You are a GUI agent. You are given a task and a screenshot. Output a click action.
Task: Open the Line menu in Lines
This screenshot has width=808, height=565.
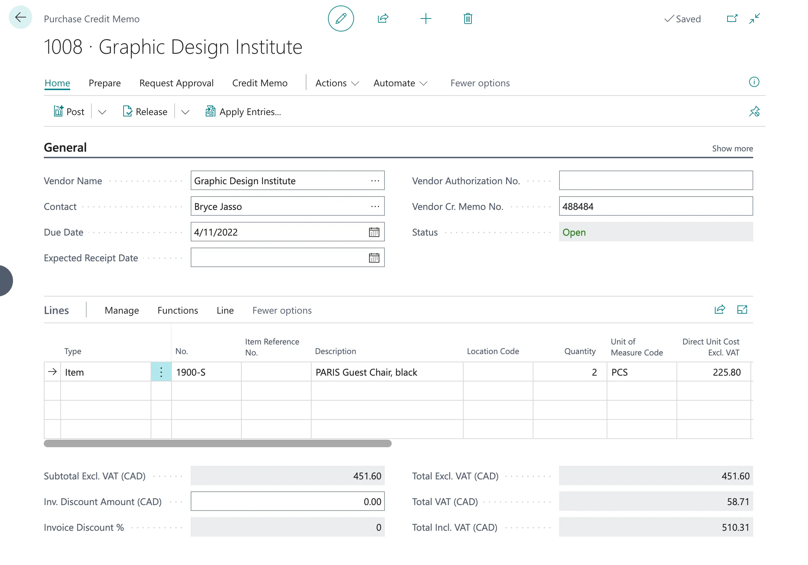point(225,311)
